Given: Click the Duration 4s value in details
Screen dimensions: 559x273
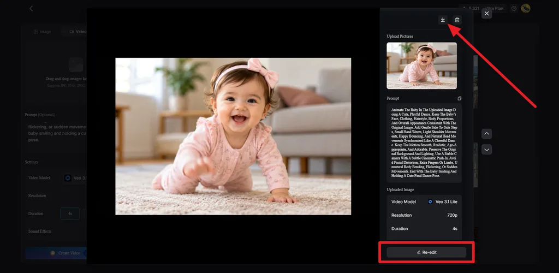Looking at the screenshot, I should tap(455, 228).
